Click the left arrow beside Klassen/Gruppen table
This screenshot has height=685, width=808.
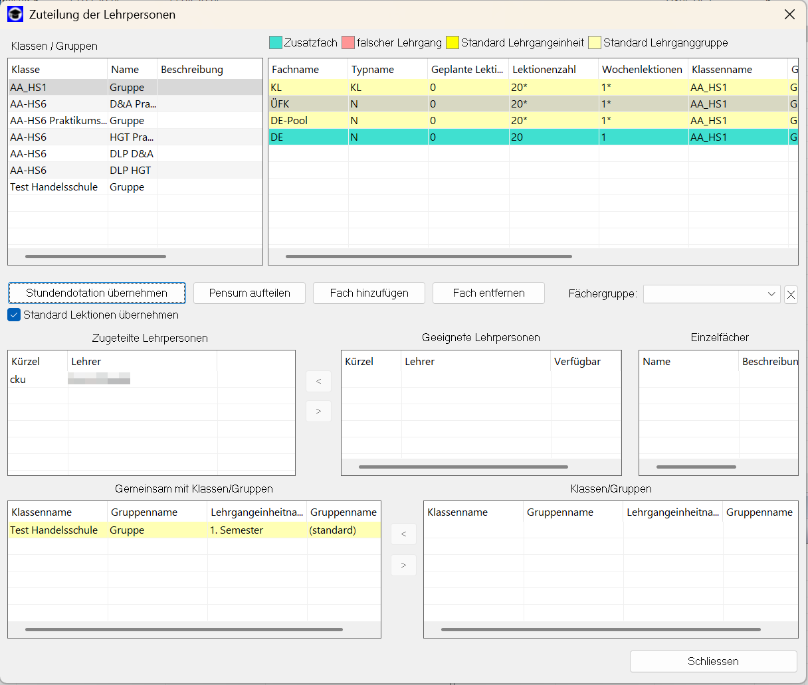(x=403, y=534)
